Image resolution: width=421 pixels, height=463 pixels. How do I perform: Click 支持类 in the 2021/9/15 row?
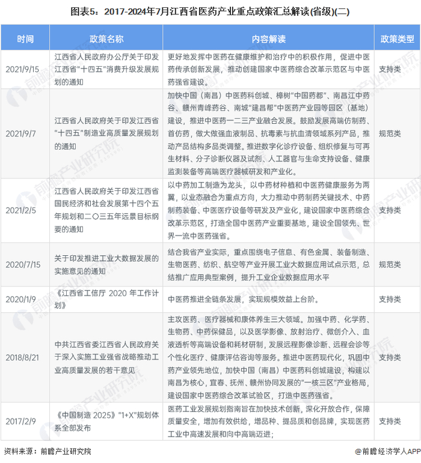pyautogui.click(x=390, y=70)
